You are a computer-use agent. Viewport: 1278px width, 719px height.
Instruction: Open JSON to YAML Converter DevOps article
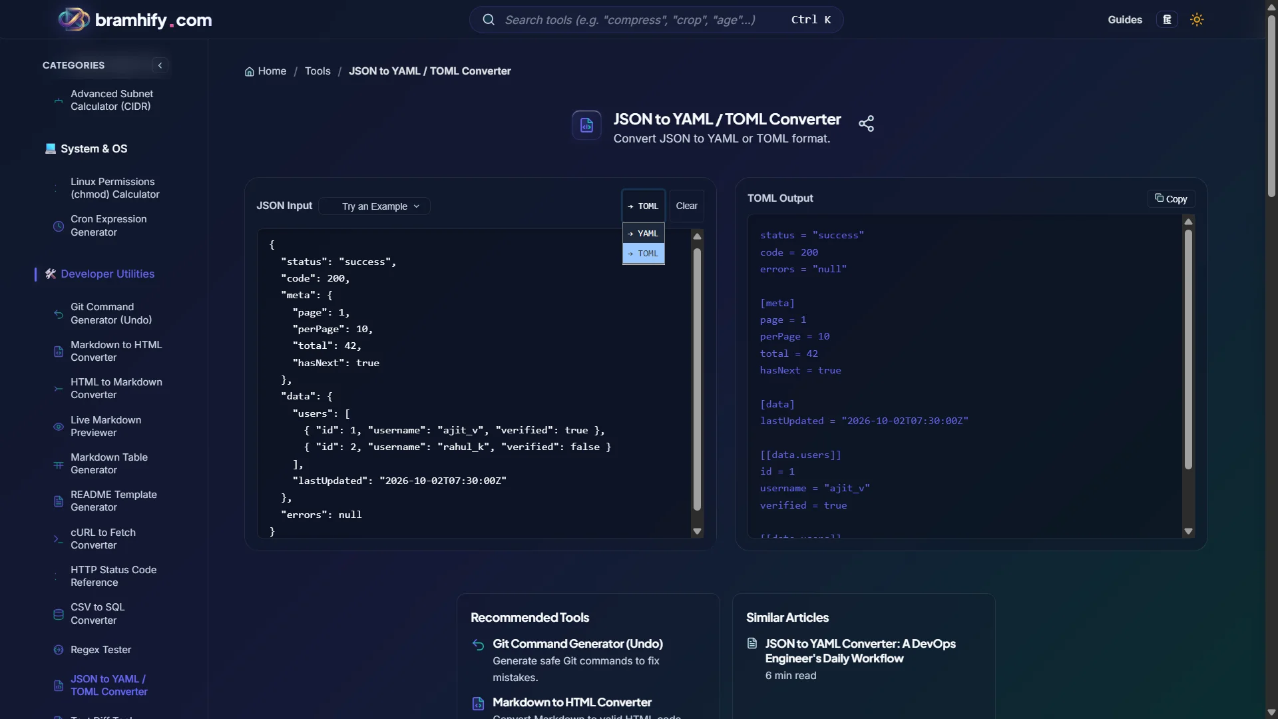(x=860, y=651)
